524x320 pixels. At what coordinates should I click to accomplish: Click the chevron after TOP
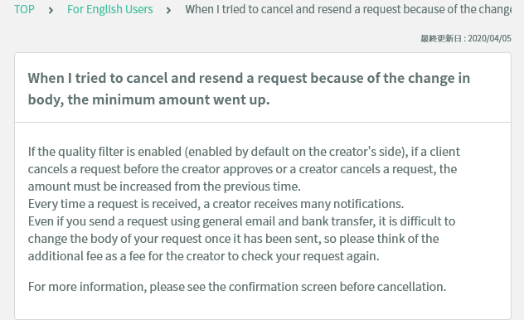[51, 11]
